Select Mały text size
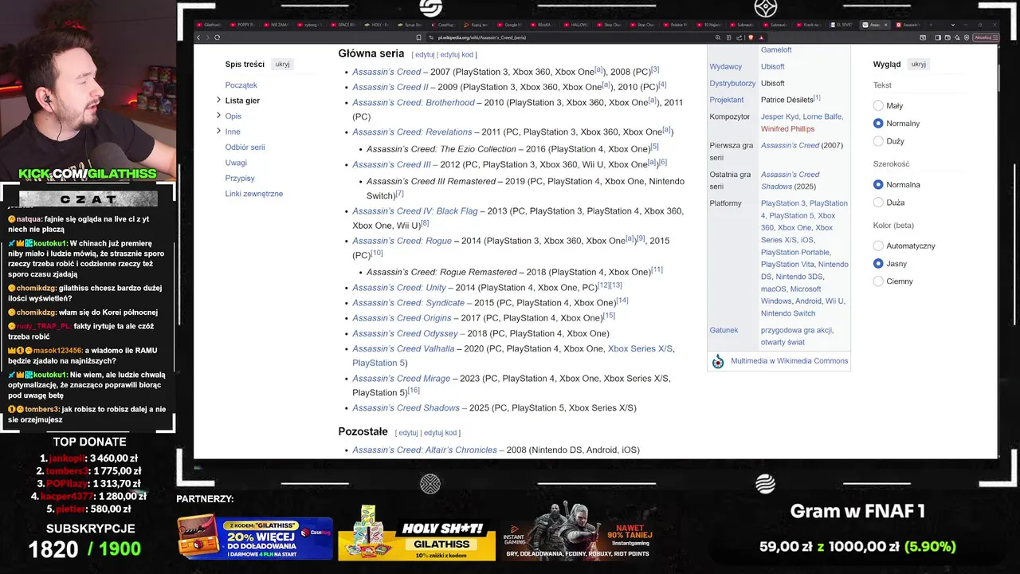This screenshot has height=574, width=1020. [878, 105]
